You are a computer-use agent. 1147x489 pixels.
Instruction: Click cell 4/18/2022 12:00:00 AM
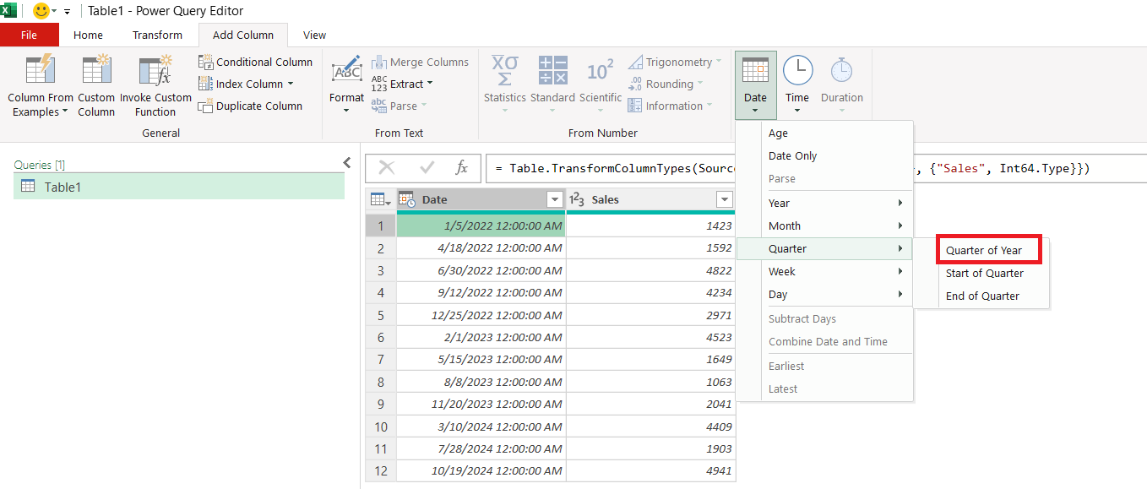coord(481,248)
